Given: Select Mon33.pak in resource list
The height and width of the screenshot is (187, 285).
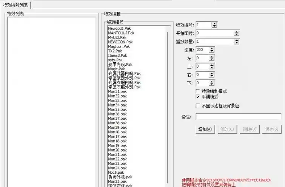Looking at the screenshot, I should pos(117,100).
